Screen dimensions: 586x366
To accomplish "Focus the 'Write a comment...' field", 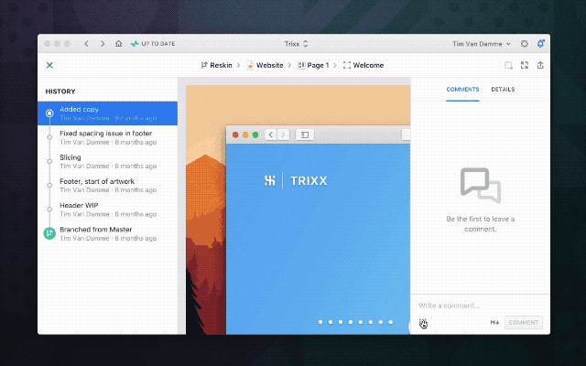I will 480,306.
